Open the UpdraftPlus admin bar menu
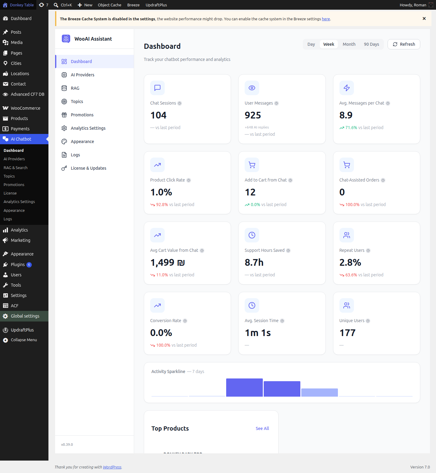436x473 pixels. (156, 5)
